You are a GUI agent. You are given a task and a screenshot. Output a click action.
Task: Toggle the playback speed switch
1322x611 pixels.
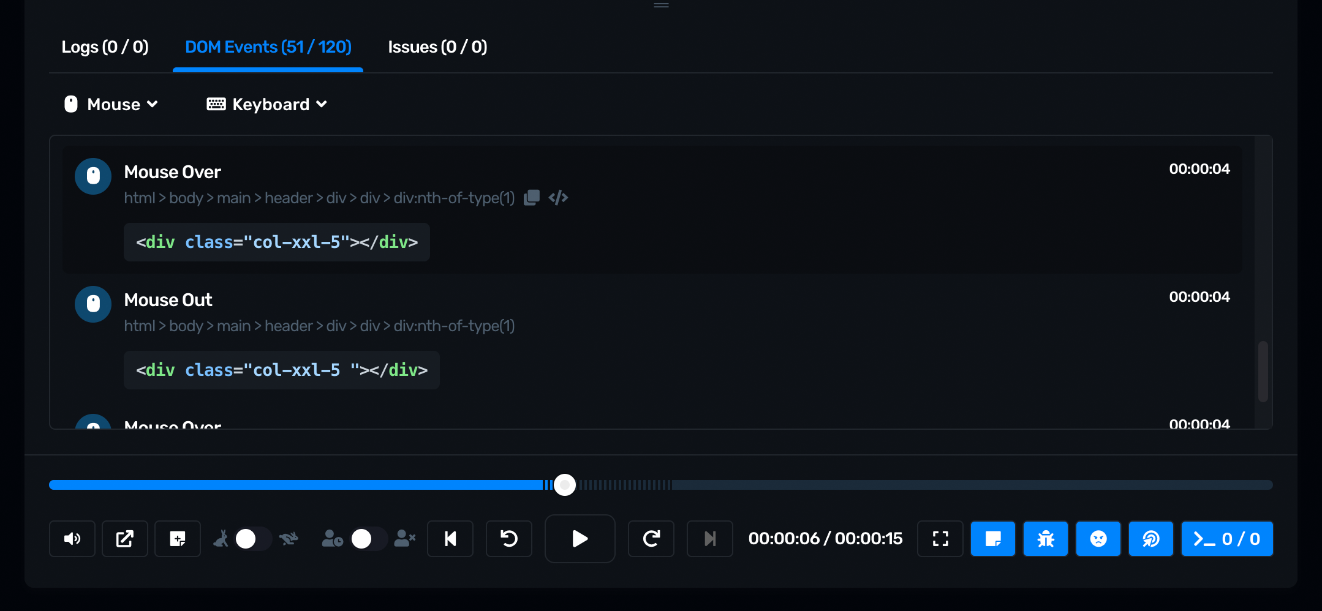coord(254,539)
